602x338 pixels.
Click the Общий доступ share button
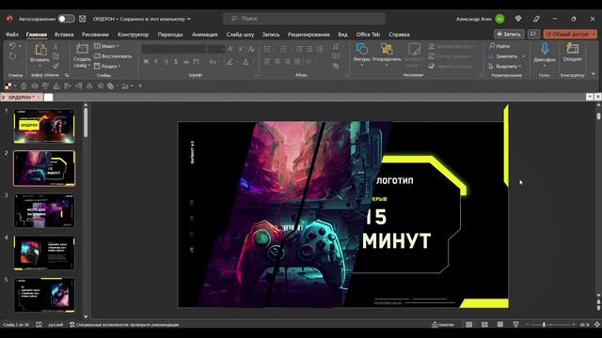(570, 34)
